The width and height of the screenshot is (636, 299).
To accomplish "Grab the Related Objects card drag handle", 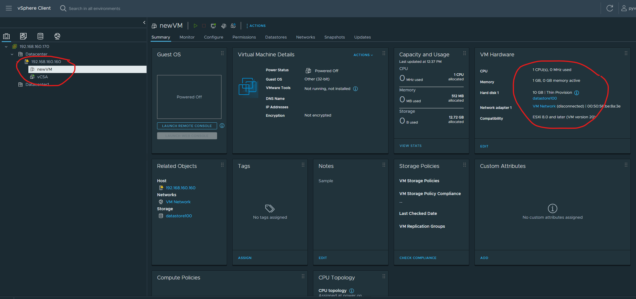I will [x=222, y=165].
